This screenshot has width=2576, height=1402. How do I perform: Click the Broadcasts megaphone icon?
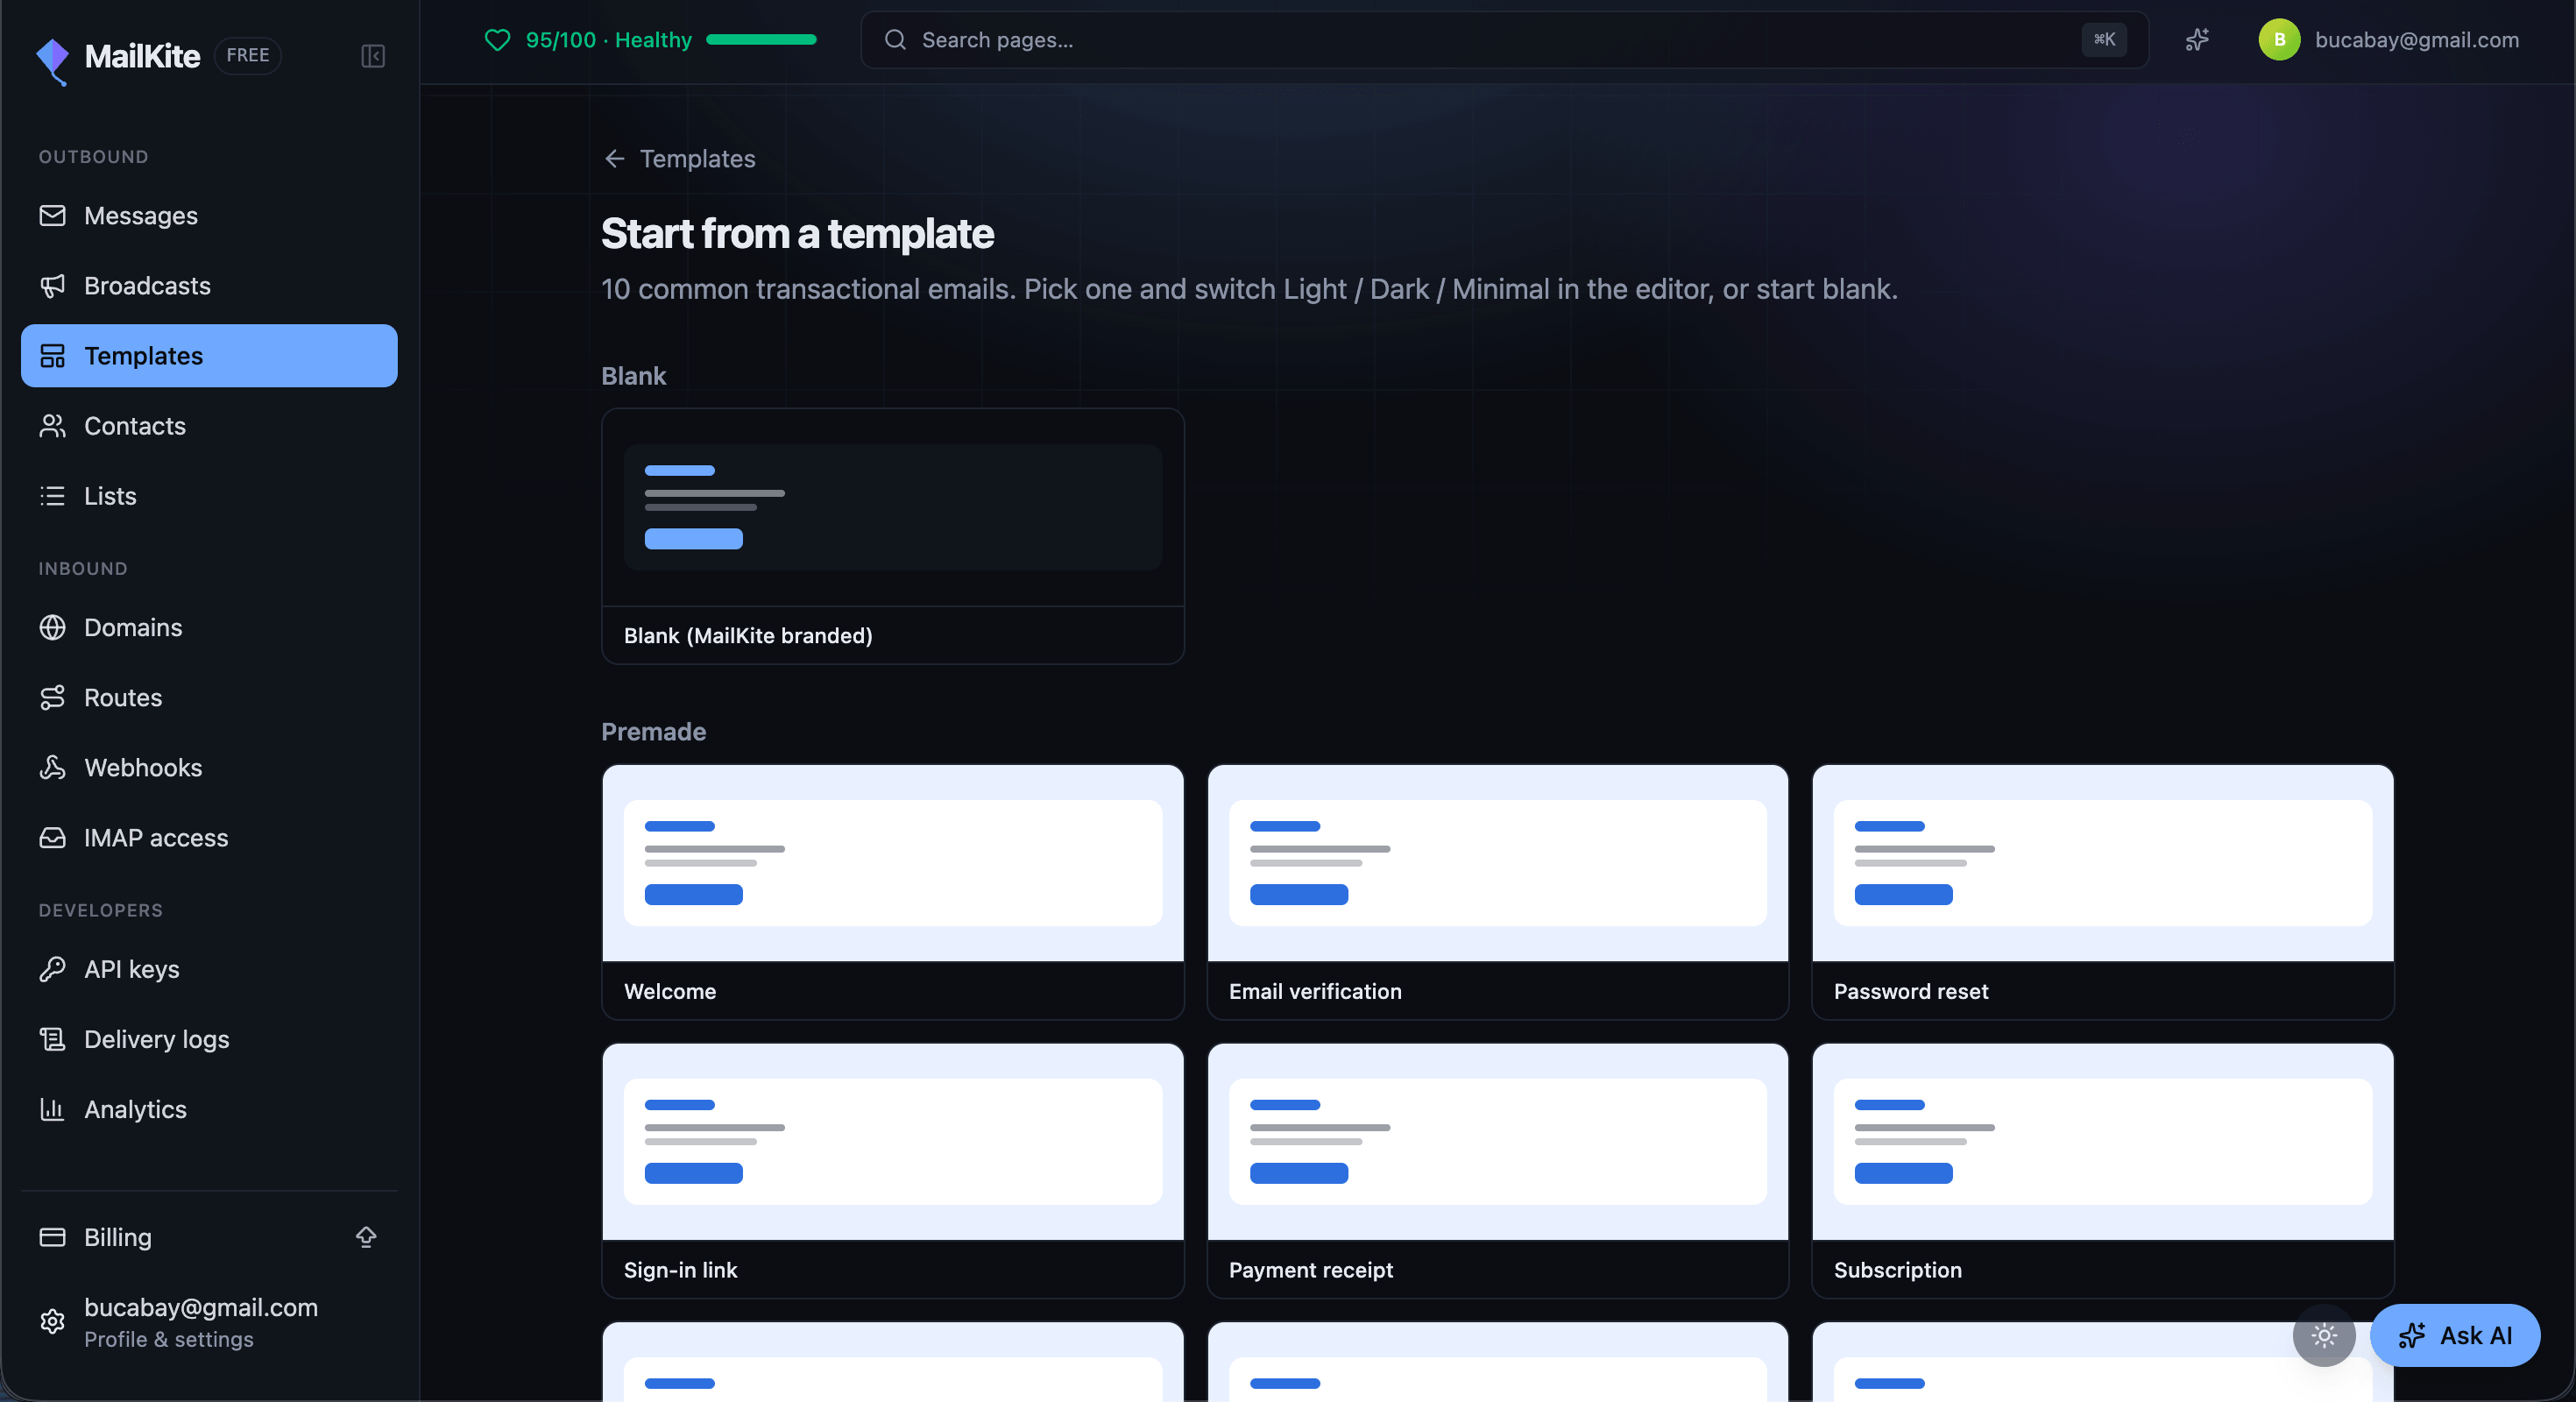click(x=52, y=286)
